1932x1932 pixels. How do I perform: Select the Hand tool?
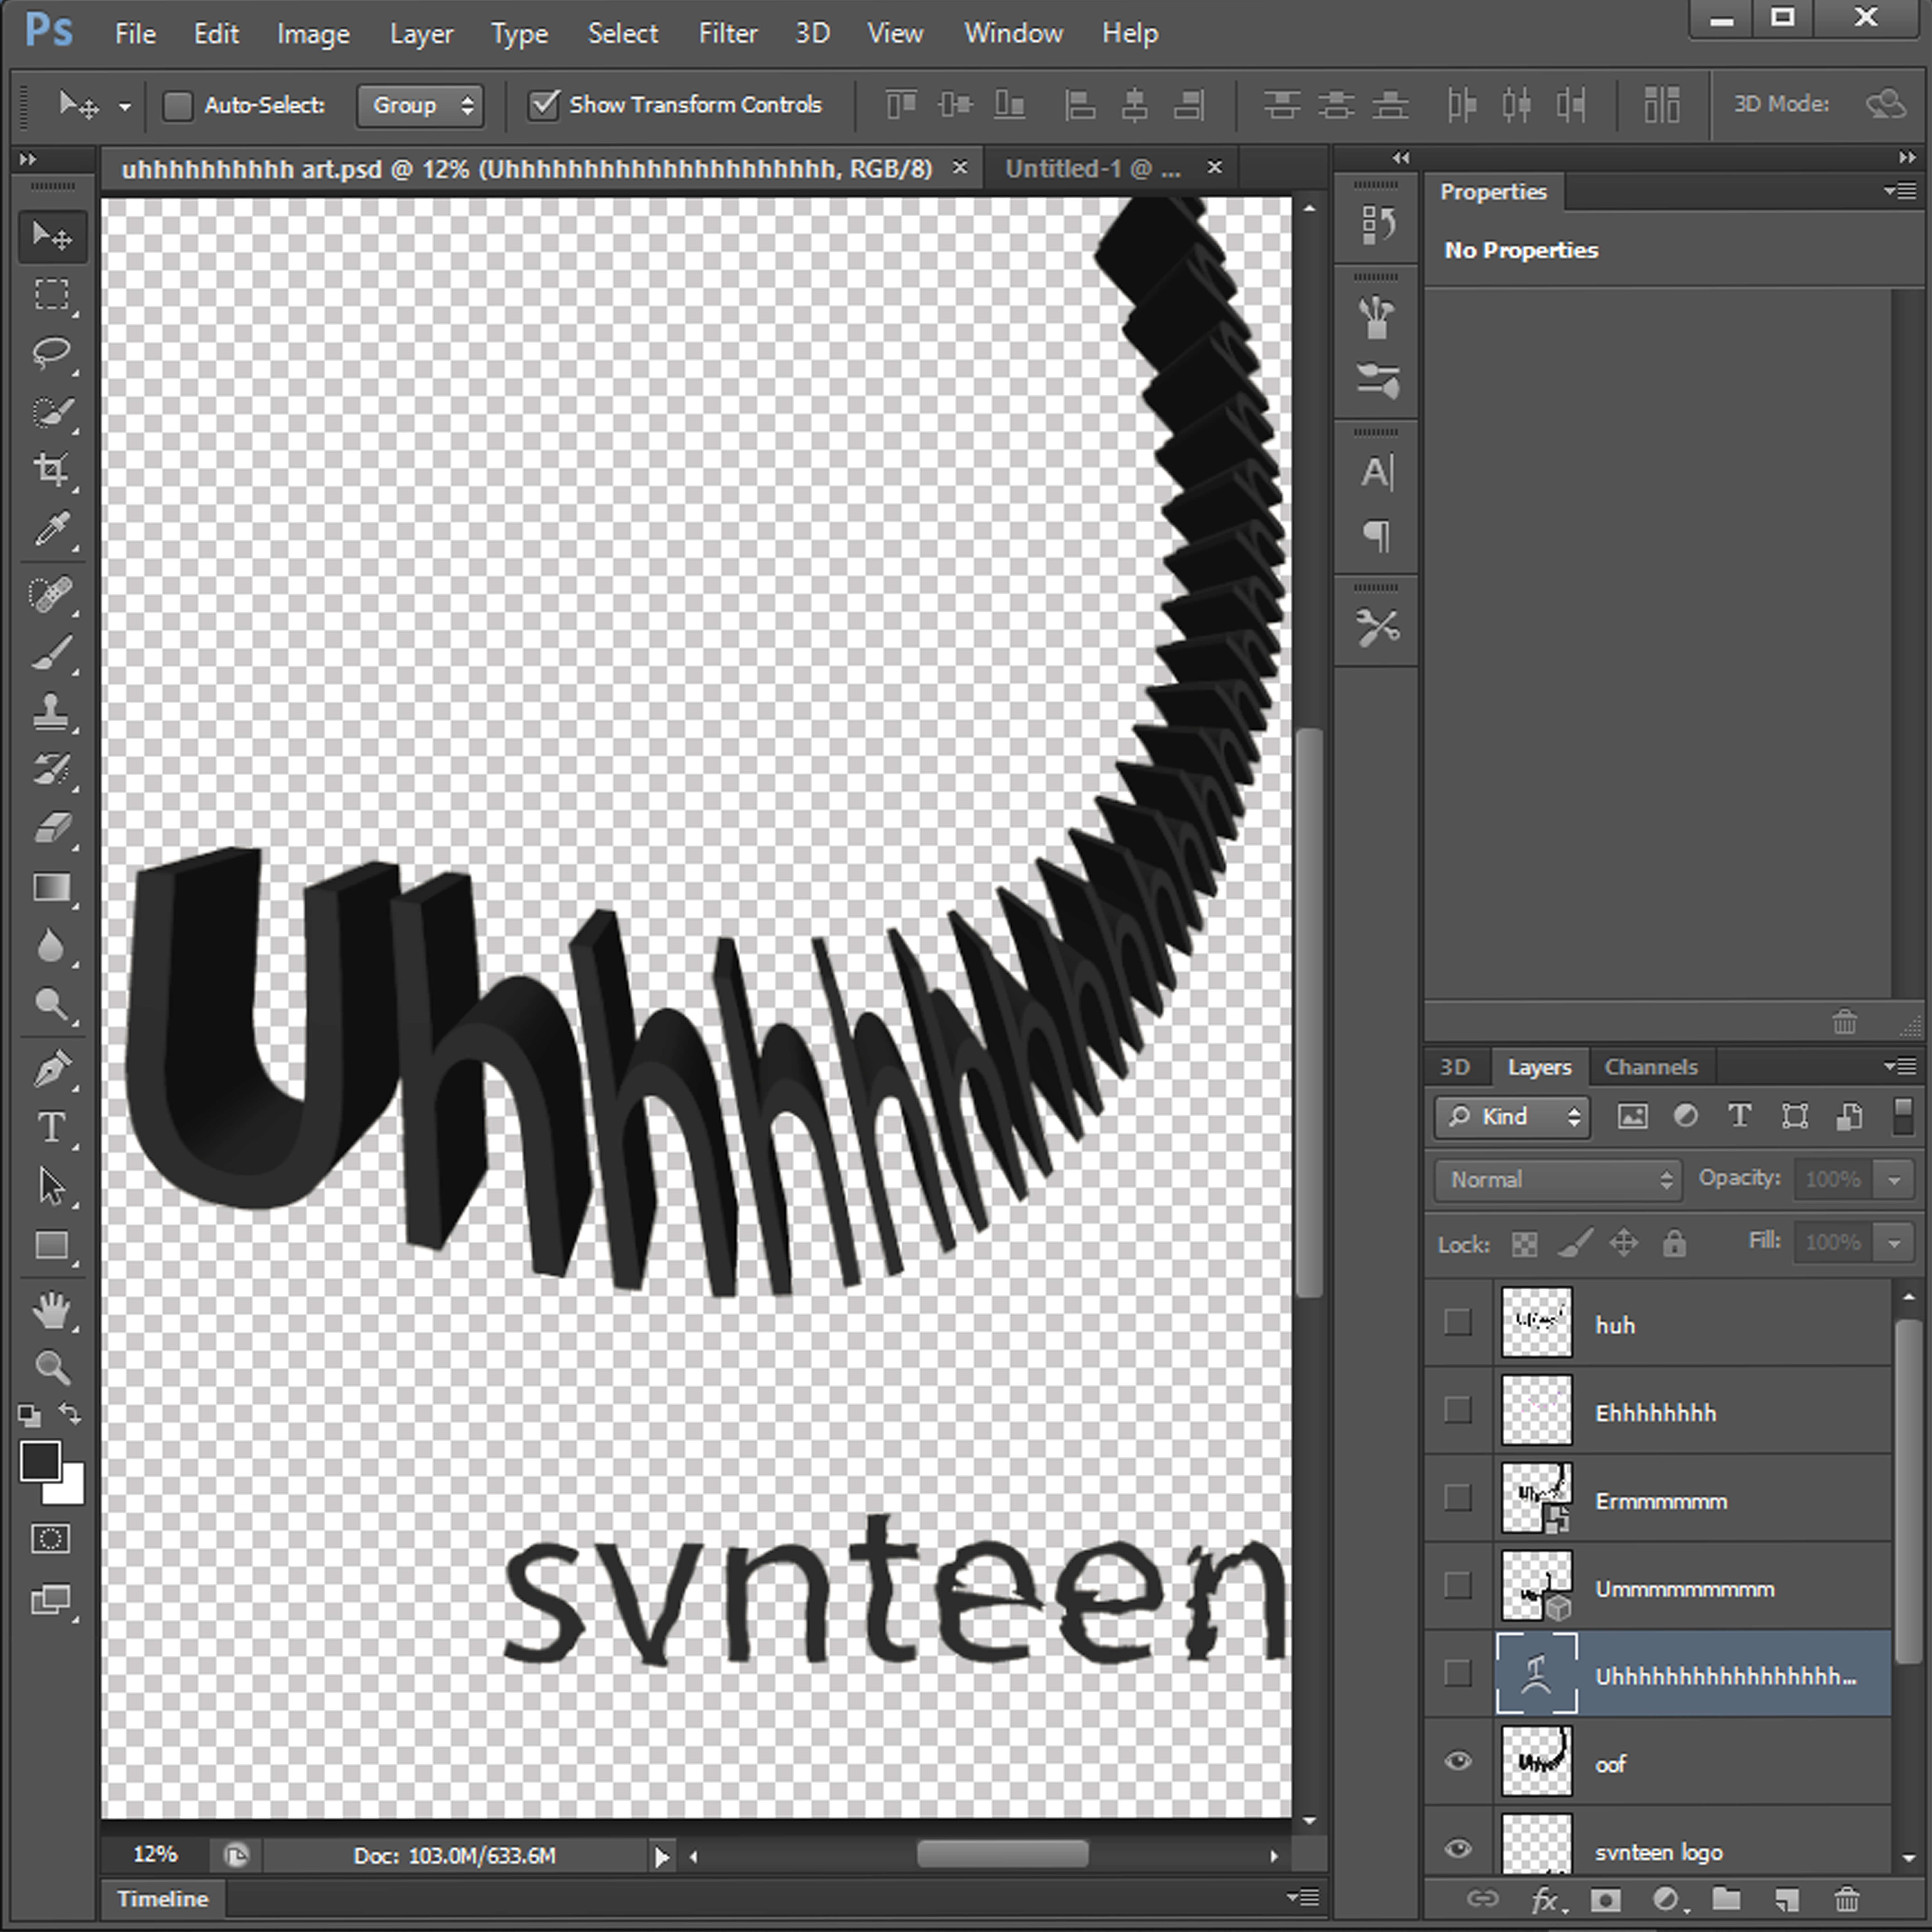tap(51, 1310)
